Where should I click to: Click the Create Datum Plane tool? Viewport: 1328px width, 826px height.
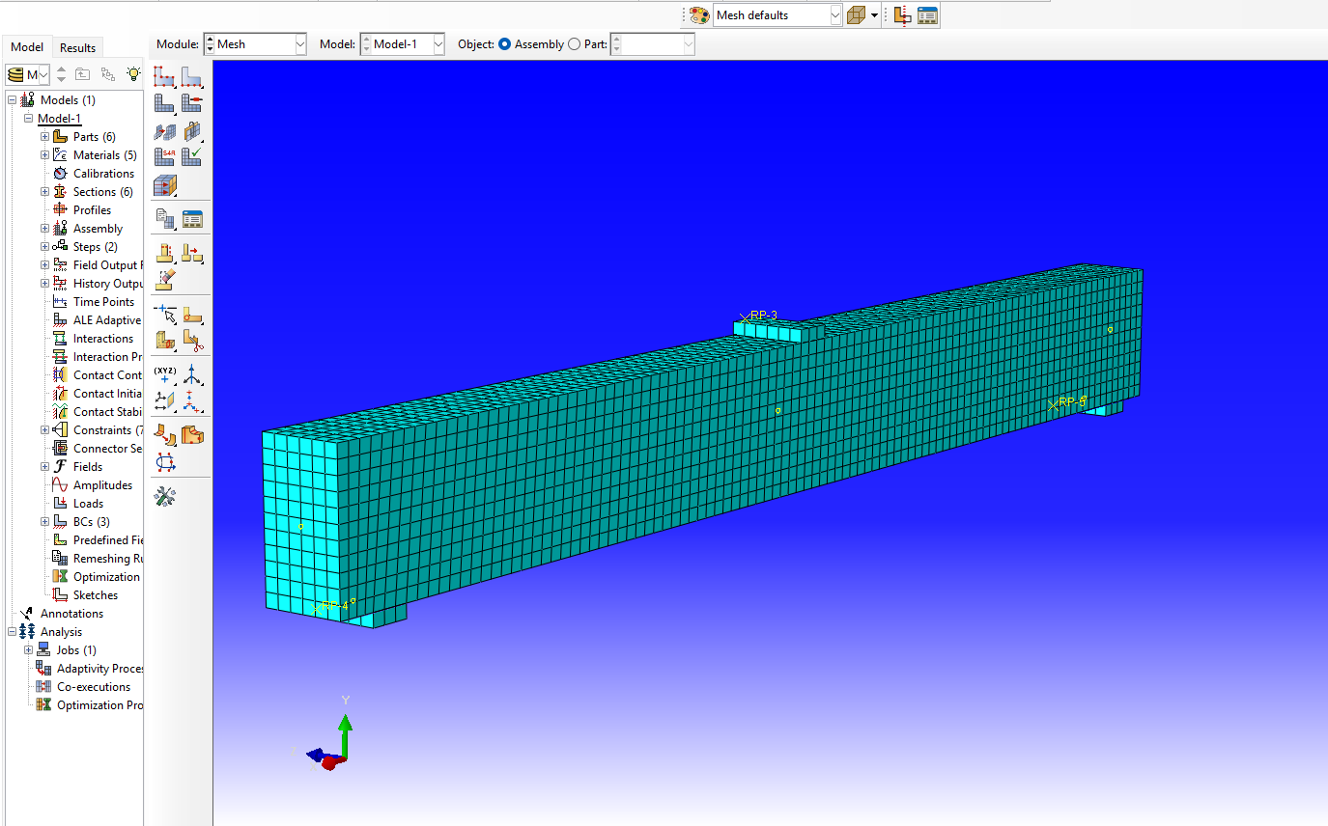(x=165, y=400)
